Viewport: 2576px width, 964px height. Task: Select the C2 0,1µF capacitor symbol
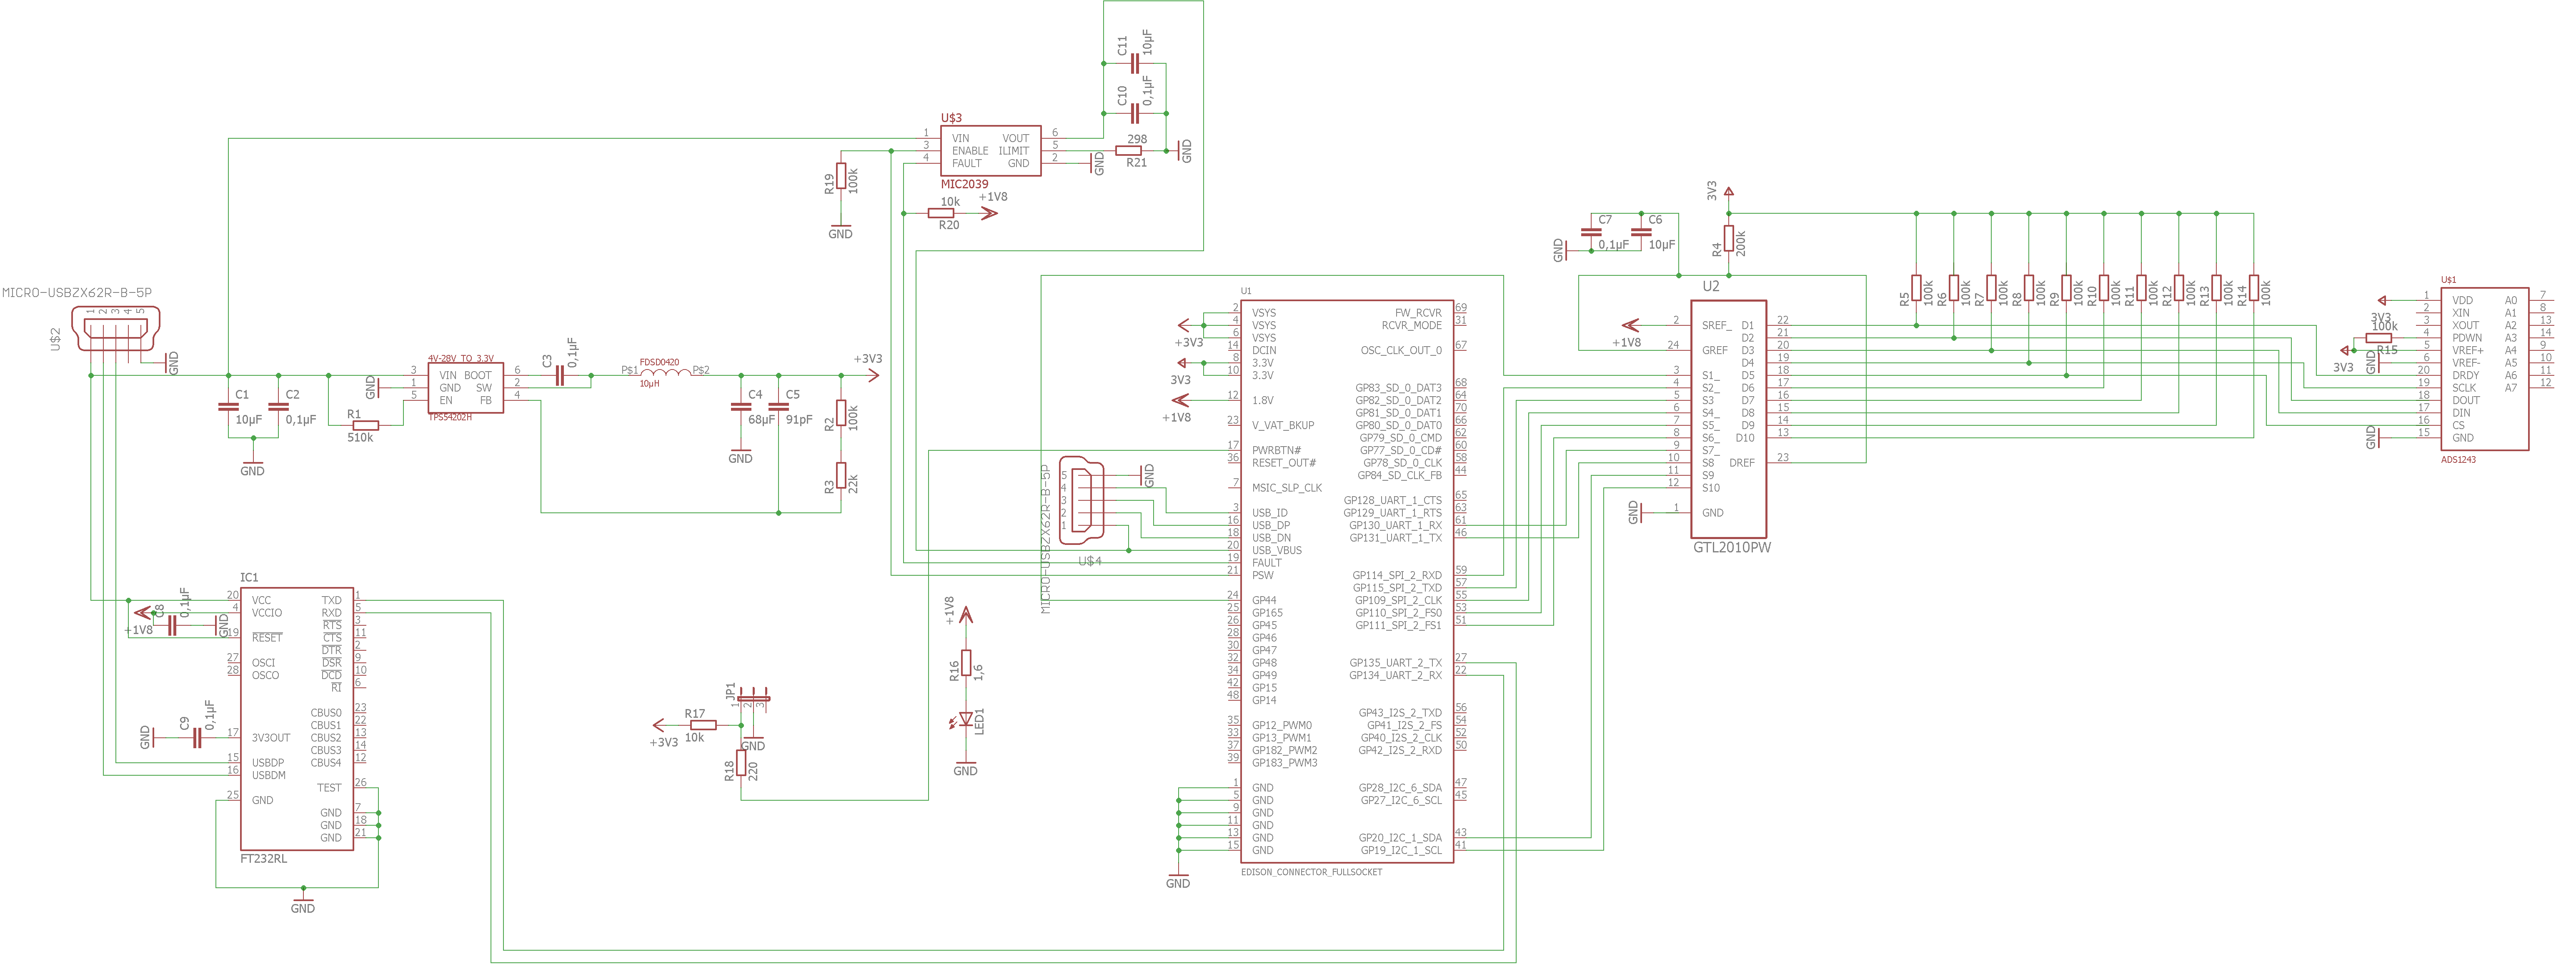click(x=278, y=406)
